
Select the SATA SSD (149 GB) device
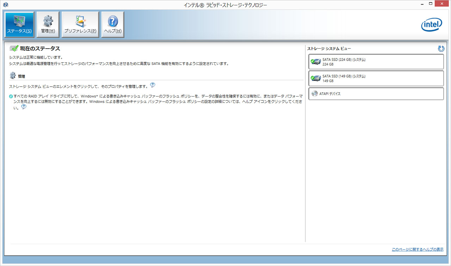(376, 78)
